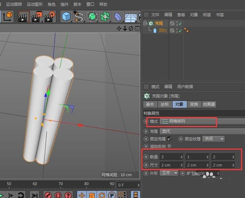Click the go to end playback button
Viewport: 245px width, 198px height.
(x=34, y=195)
